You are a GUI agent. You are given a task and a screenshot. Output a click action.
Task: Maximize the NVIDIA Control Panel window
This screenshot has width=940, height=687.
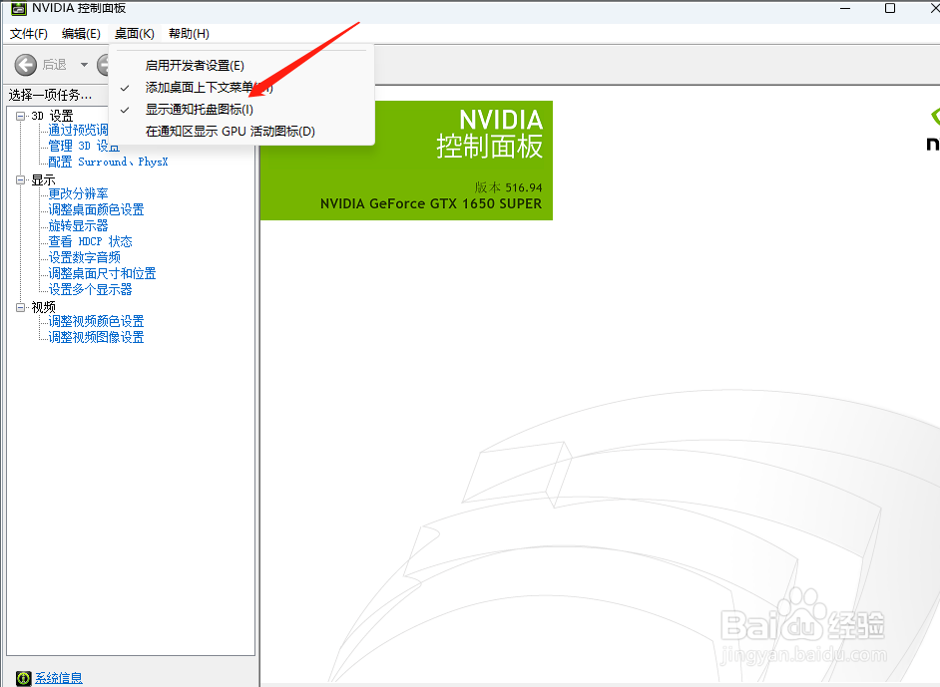[890, 8]
